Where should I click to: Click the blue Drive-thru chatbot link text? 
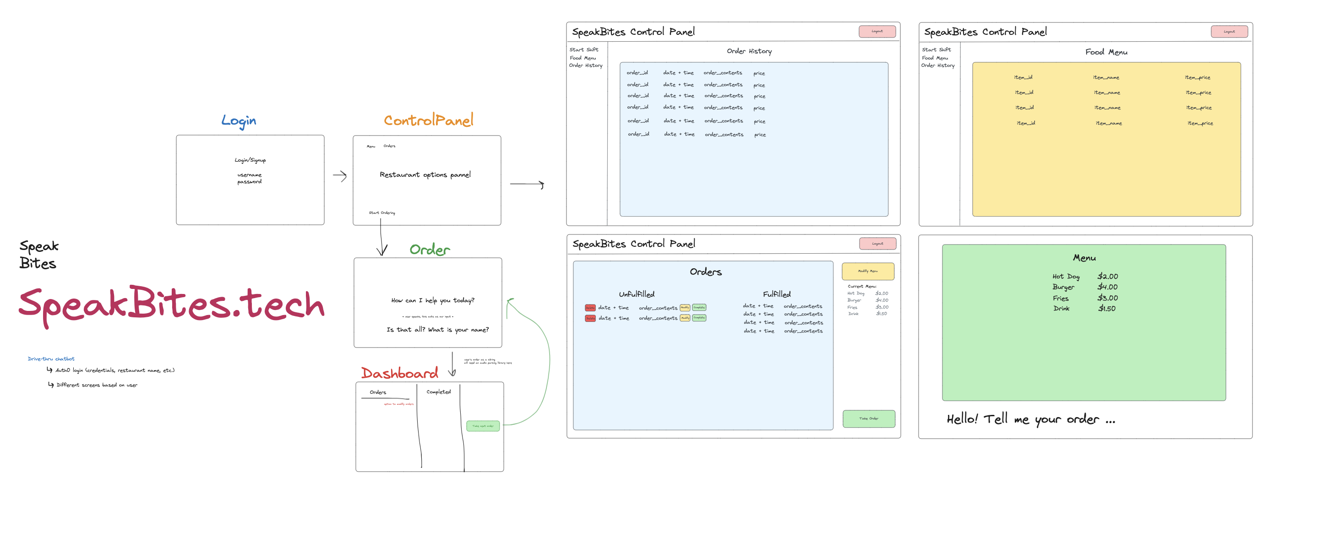51,359
